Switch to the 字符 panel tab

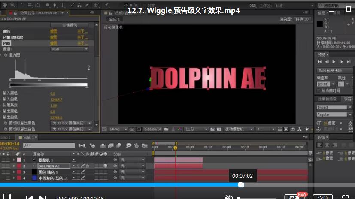(x=347, y=99)
